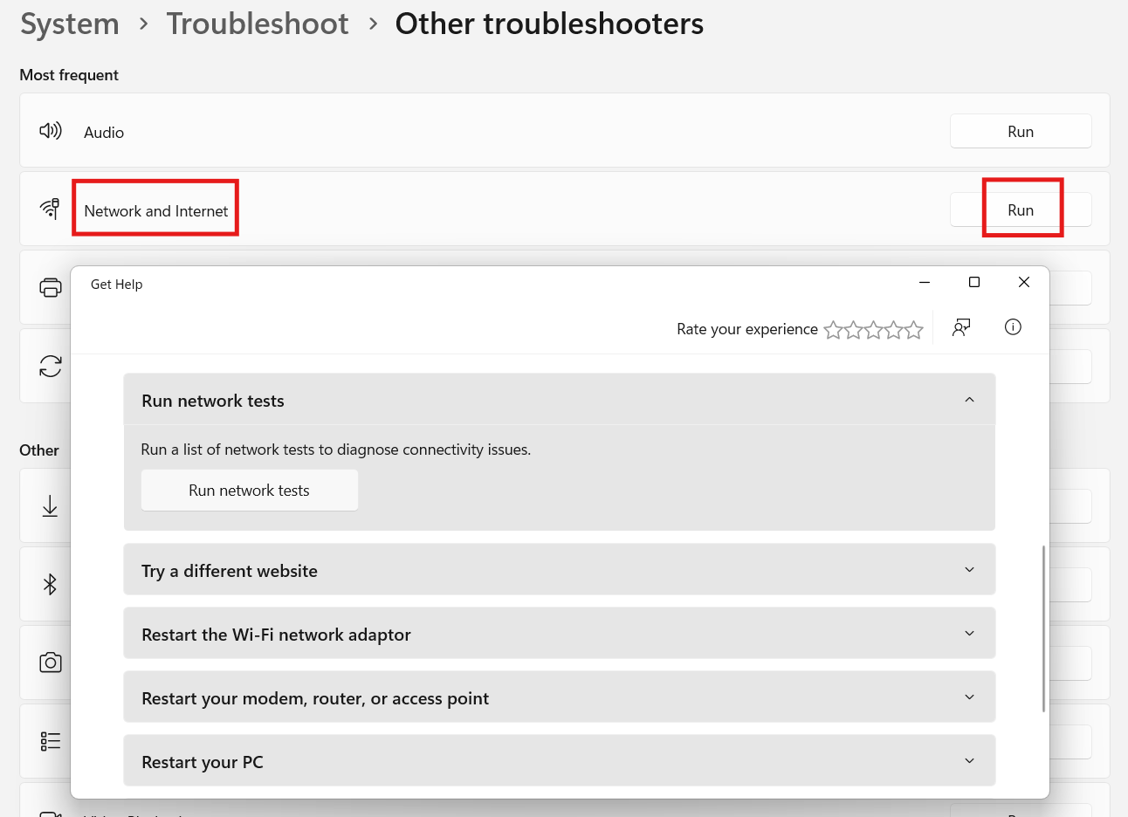Run the Network and Internet troubleshooter

click(x=1020, y=209)
